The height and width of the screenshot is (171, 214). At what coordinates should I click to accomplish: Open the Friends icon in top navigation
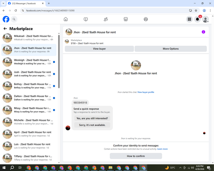point(106,19)
